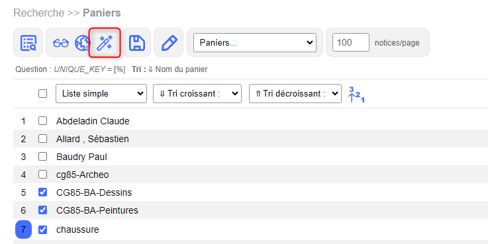Open the Tri décroissant dropdown
This screenshot has height=244, width=488.
tap(295, 93)
